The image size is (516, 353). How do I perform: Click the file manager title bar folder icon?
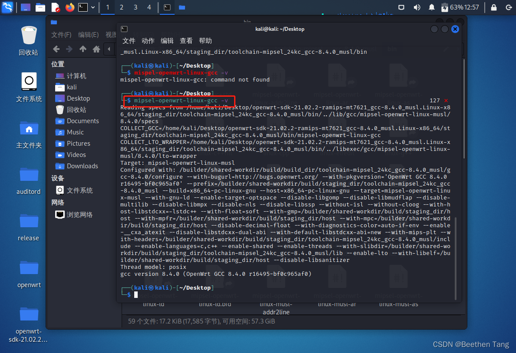coord(54,22)
